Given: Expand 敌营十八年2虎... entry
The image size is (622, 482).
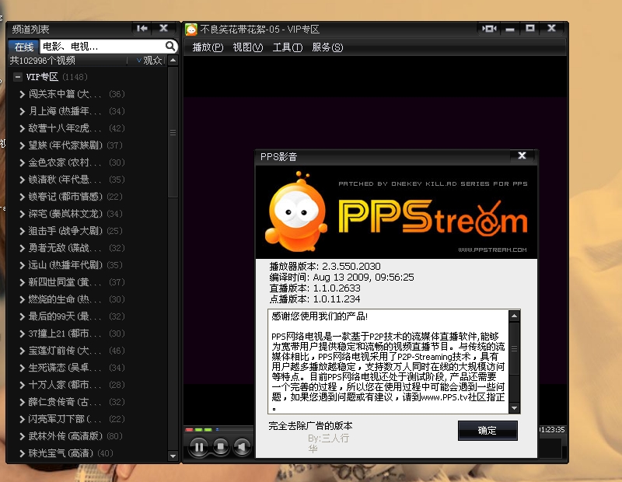Looking at the screenshot, I should [x=23, y=128].
